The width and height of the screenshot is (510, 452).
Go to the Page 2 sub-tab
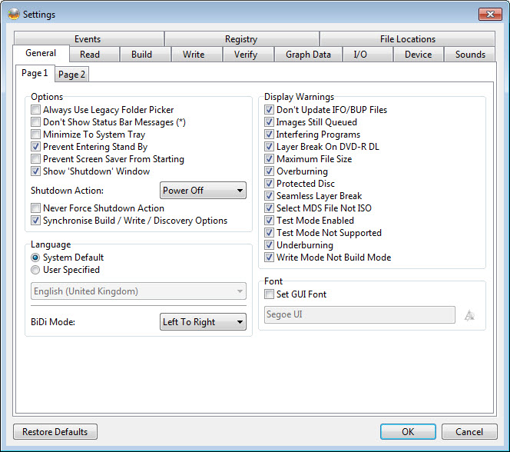pyautogui.click(x=72, y=75)
